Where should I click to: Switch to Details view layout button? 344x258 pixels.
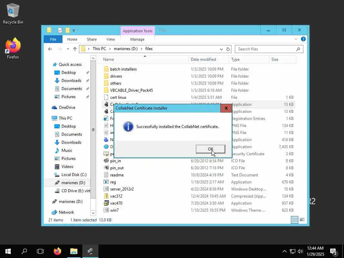[294, 220]
